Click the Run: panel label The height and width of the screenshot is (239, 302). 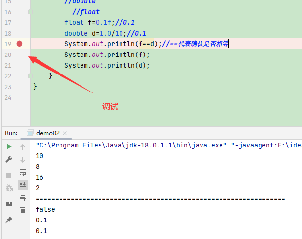pyautogui.click(x=11, y=133)
